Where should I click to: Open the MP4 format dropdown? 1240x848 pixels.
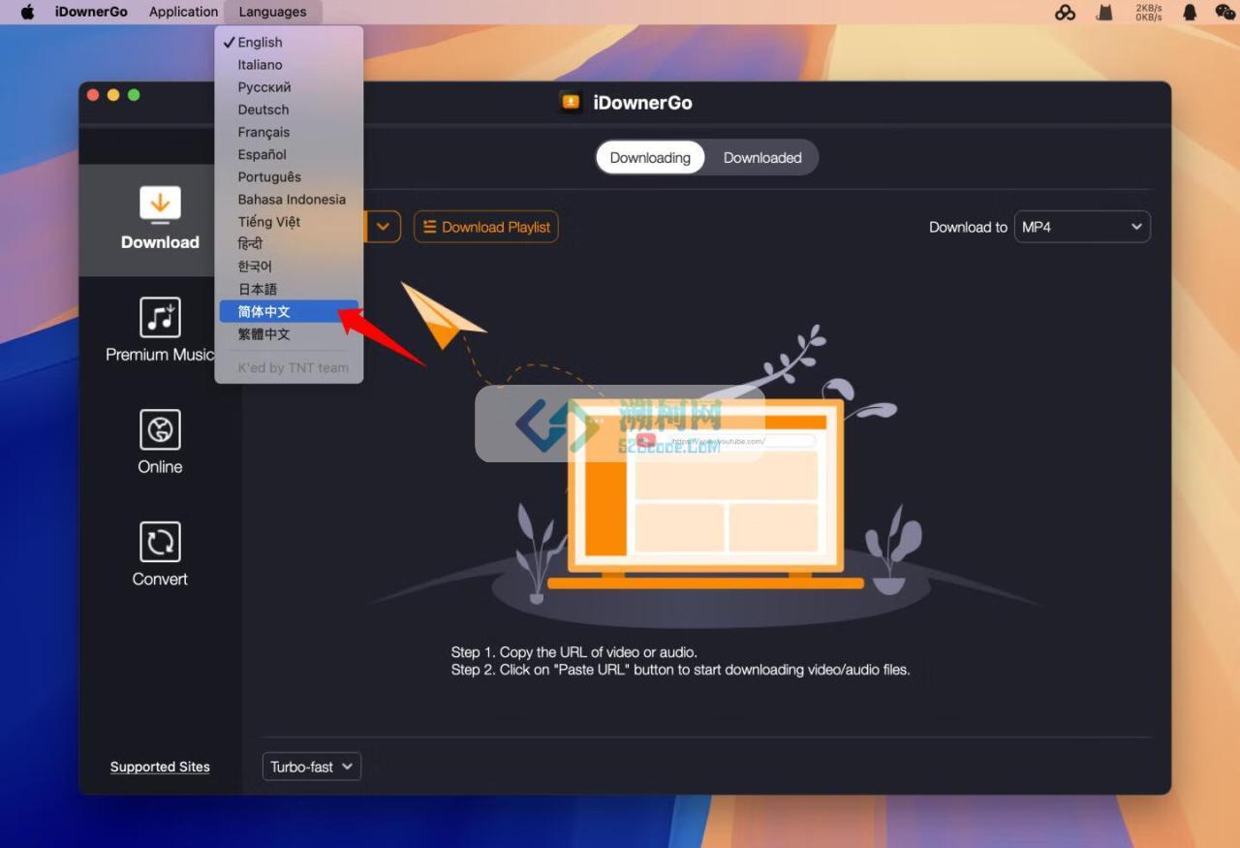1082,227
